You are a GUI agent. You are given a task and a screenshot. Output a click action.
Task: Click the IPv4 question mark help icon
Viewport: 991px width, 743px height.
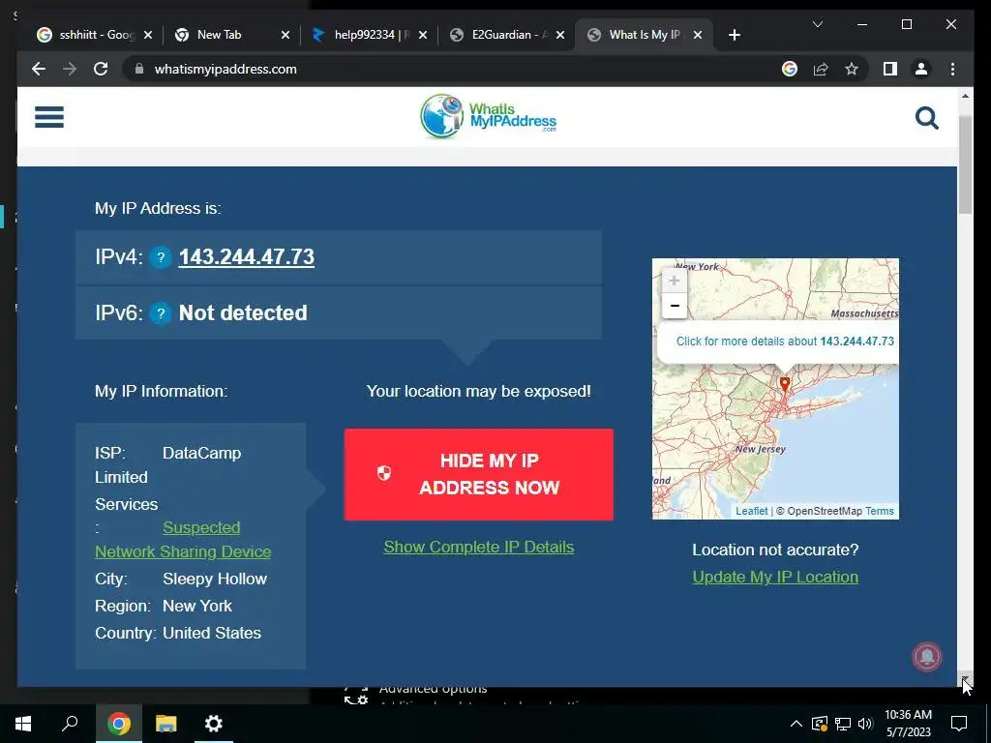point(161,257)
